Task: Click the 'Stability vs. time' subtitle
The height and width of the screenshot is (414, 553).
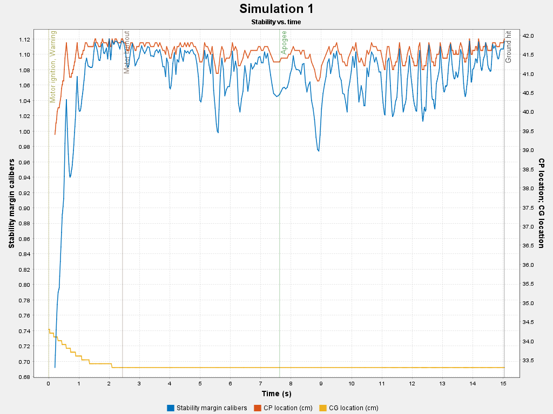Action: click(x=276, y=22)
